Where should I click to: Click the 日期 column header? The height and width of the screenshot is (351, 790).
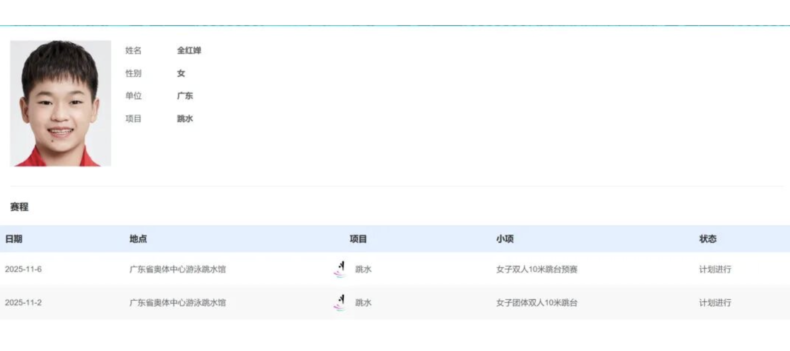click(x=14, y=239)
